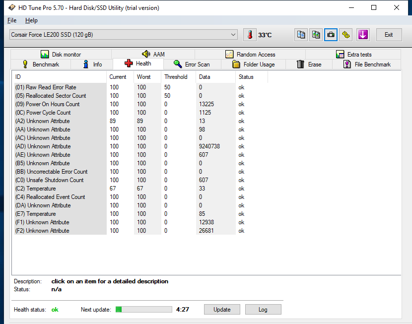412x324 pixels.
Task: Sort by the Threshold column header
Action: (178, 77)
